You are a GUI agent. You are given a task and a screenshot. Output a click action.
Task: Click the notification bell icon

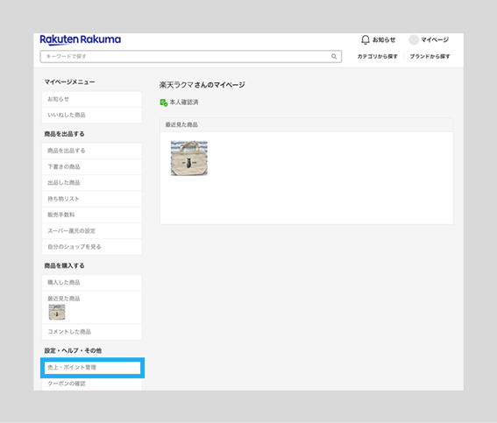[x=366, y=39]
